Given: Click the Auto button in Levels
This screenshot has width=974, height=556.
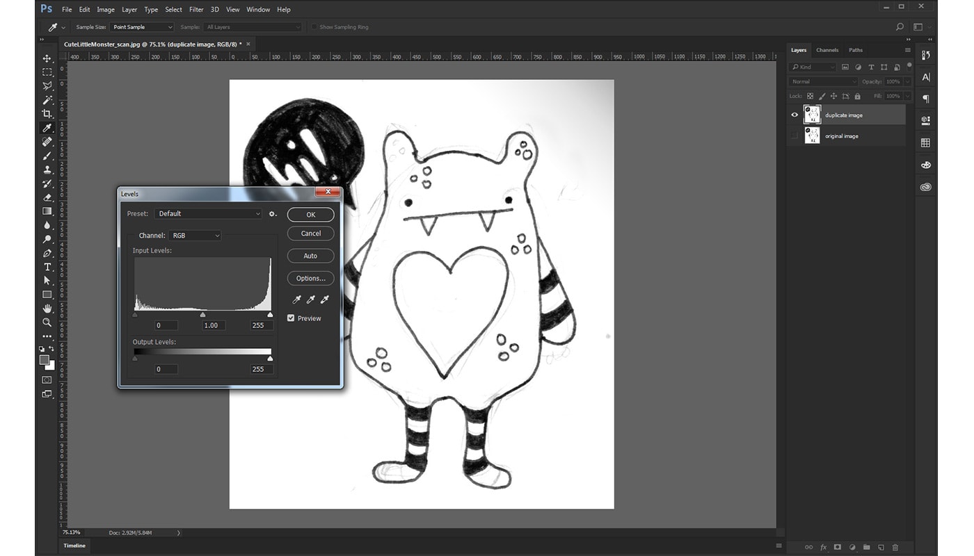Looking at the screenshot, I should [310, 256].
